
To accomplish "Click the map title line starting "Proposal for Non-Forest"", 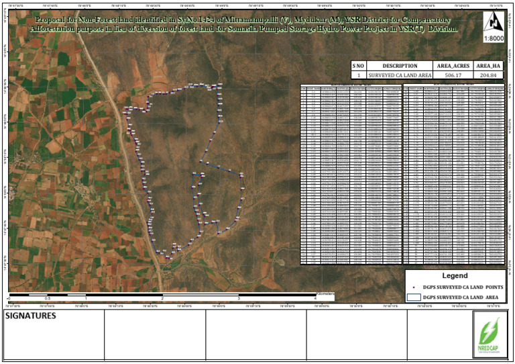I will (x=243, y=20).
